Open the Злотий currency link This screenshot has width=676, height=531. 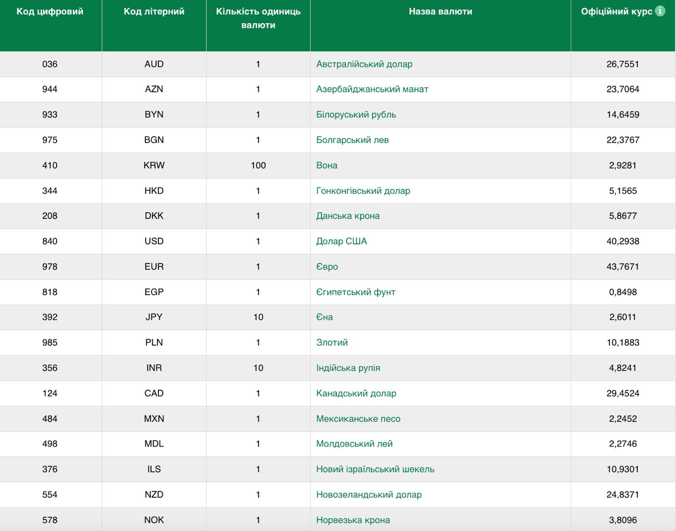coord(332,343)
